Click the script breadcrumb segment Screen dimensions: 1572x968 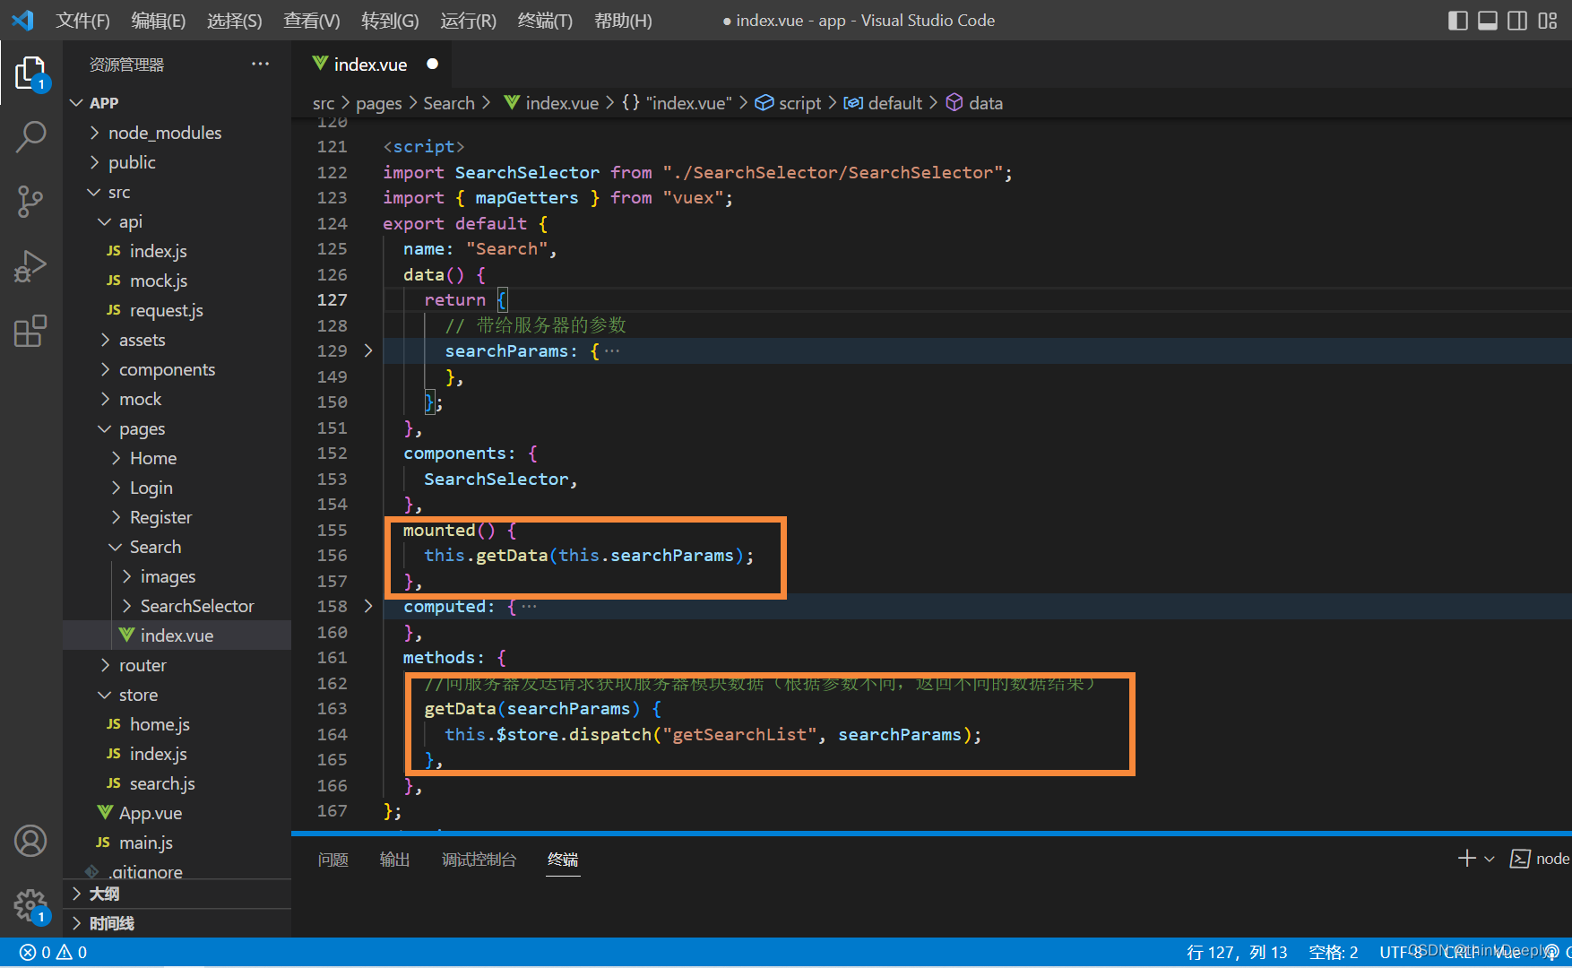pyautogui.click(x=789, y=103)
